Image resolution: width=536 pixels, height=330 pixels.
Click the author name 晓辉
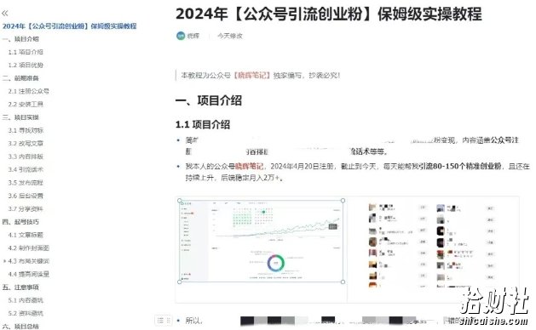pos(193,36)
